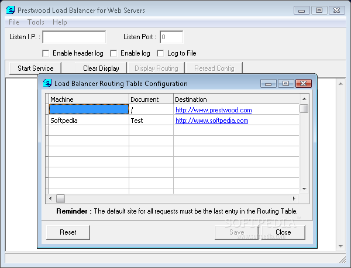Viewport: 351px width, 268px height.
Task: Click the routing table scroll right arrow
Action: point(294,198)
